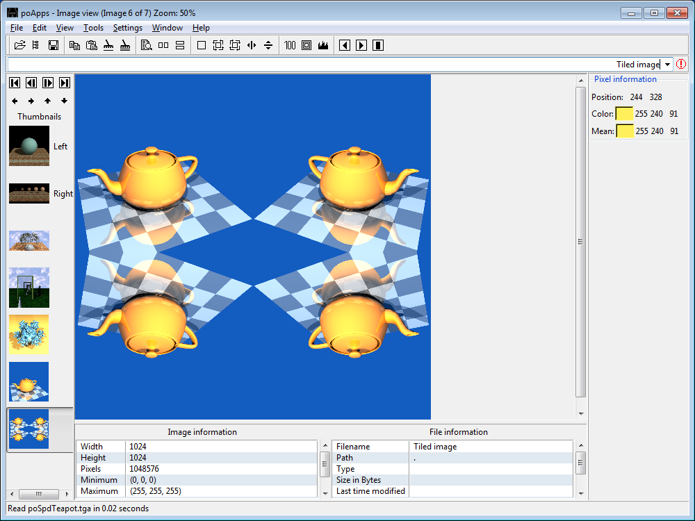Viewport: 695px width, 521px height.
Task: Click the Filename value Tiled image
Action: tap(435, 447)
